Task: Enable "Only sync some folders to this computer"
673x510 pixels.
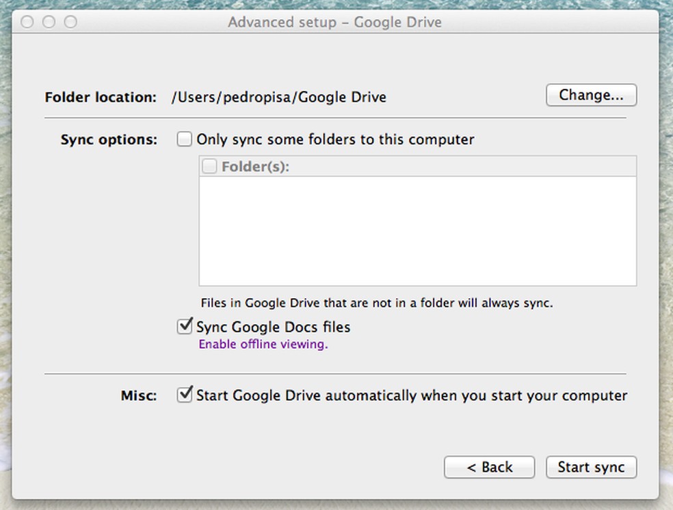Action: [x=184, y=139]
